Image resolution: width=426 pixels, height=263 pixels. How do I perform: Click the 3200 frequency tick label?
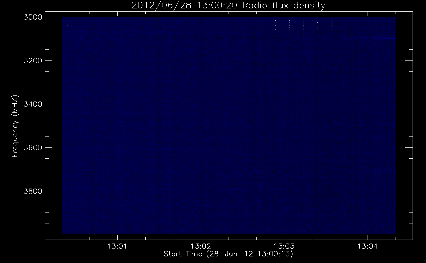(33, 60)
